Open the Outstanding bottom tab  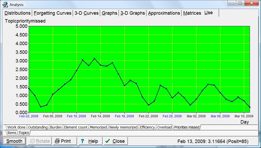(38, 127)
